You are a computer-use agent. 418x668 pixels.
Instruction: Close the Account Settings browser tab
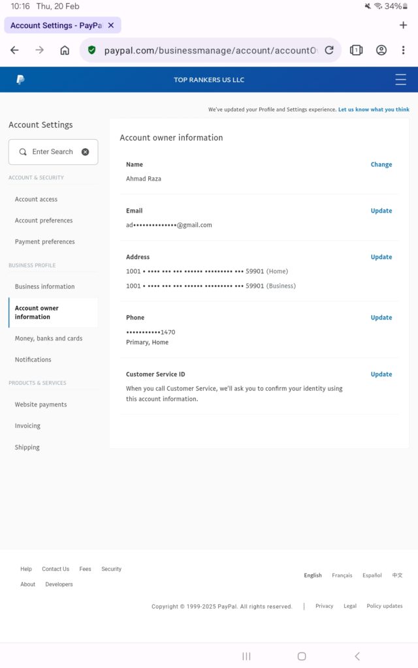(x=111, y=25)
